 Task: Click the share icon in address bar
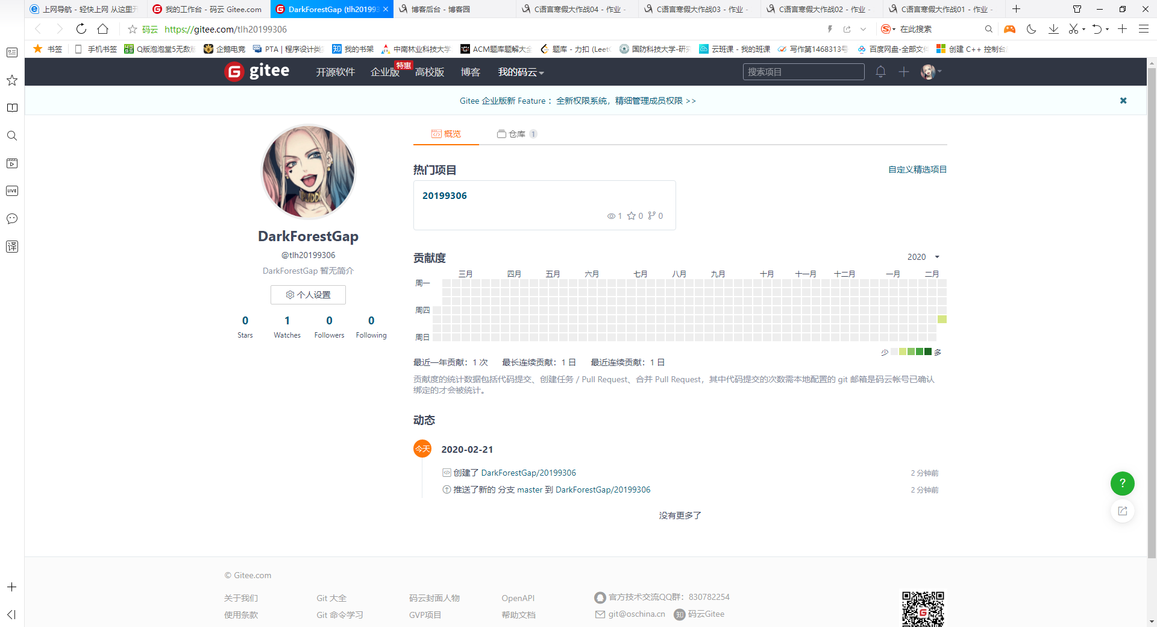[x=847, y=29]
